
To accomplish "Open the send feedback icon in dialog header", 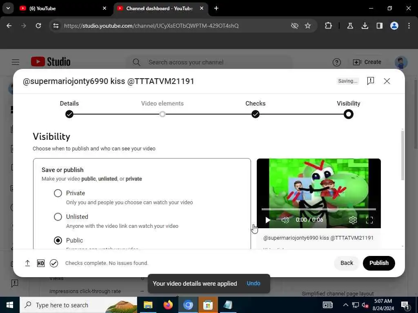I will click(x=371, y=81).
